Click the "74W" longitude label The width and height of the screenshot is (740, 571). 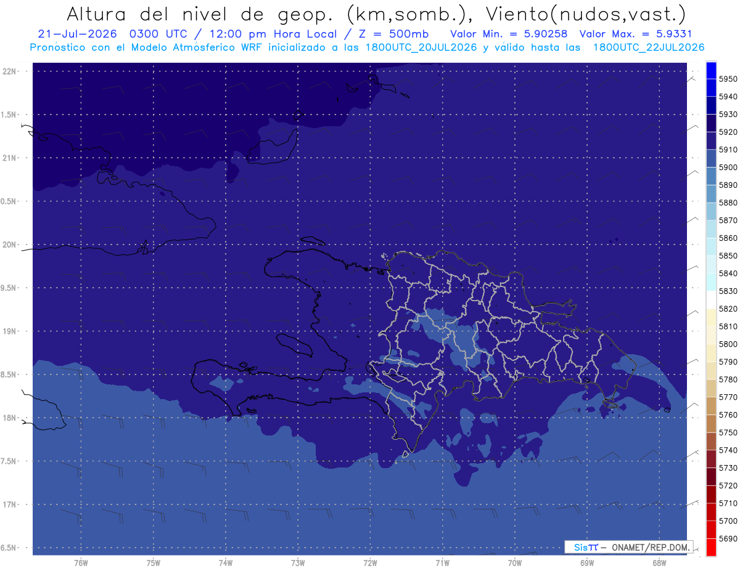pos(226,562)
